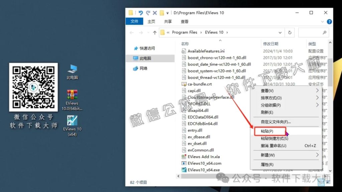Go forward using the right arrow
The width and height of the screenshot is (342, 192).
141,33
